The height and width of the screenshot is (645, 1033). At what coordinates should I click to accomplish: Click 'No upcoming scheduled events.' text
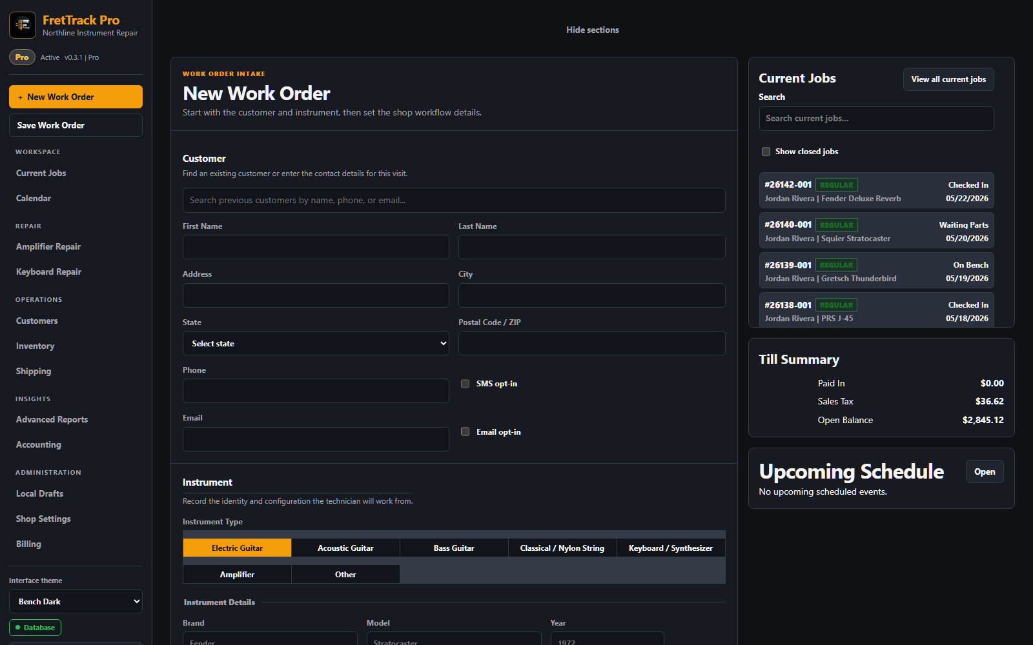tap(823, 491)
